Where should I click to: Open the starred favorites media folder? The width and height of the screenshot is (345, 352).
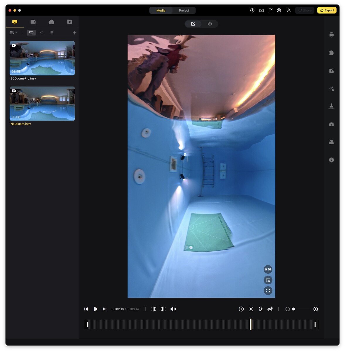(x=69, y=22)
